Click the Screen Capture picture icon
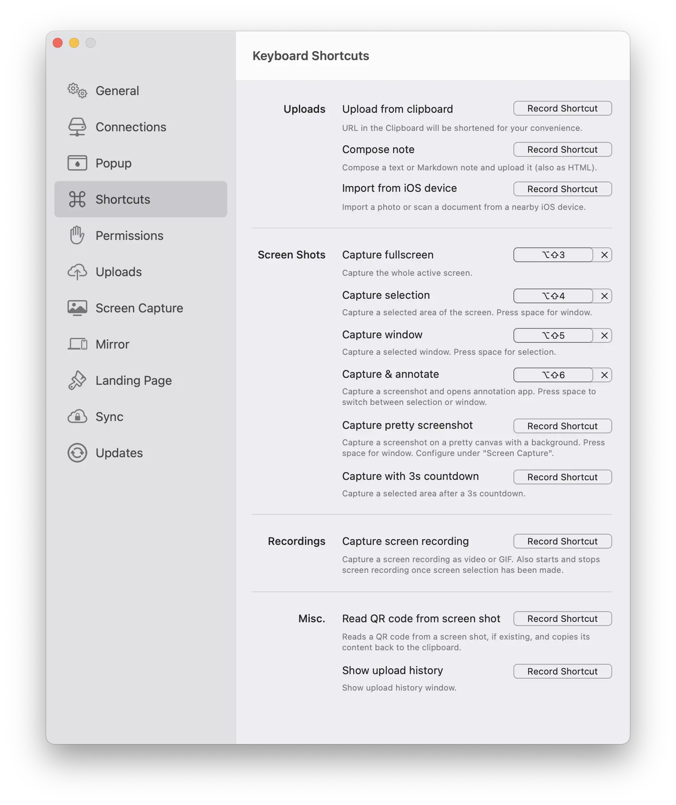Viewport: 676px width, 805px height. [x=77, y=308]
